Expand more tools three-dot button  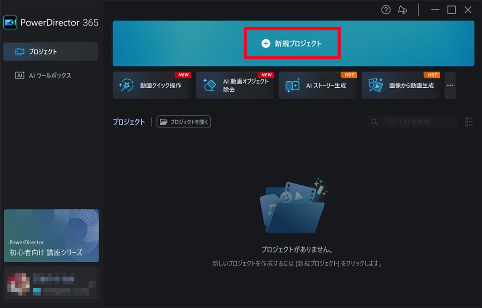(450, 85)
